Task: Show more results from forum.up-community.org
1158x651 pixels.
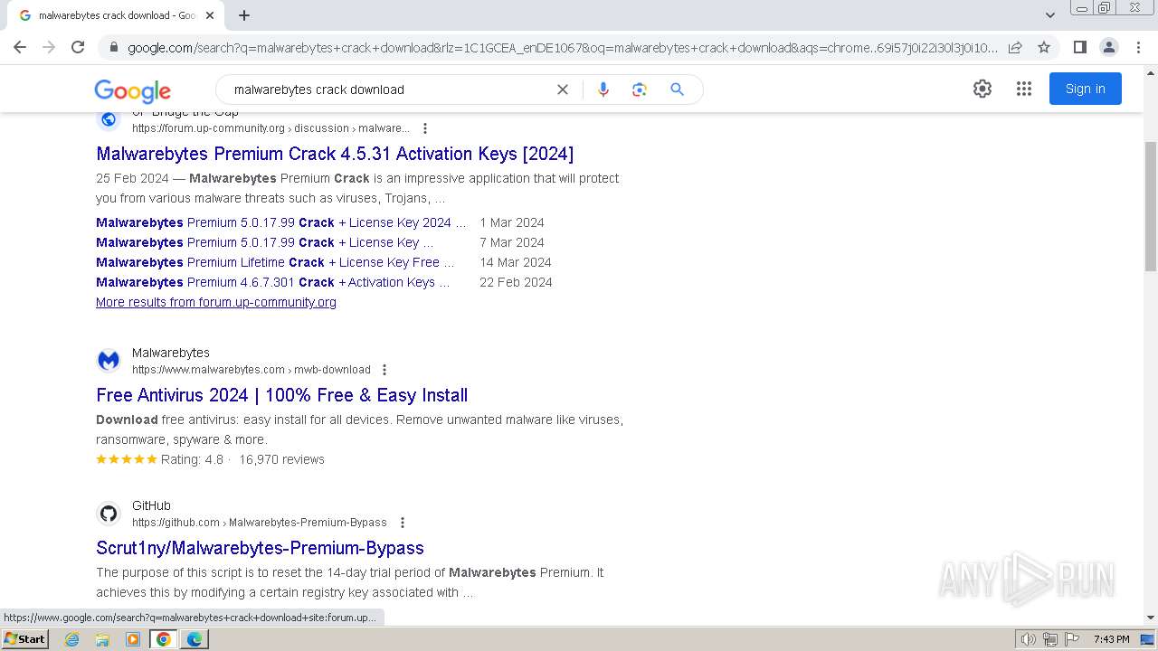Action: [216, 302]
